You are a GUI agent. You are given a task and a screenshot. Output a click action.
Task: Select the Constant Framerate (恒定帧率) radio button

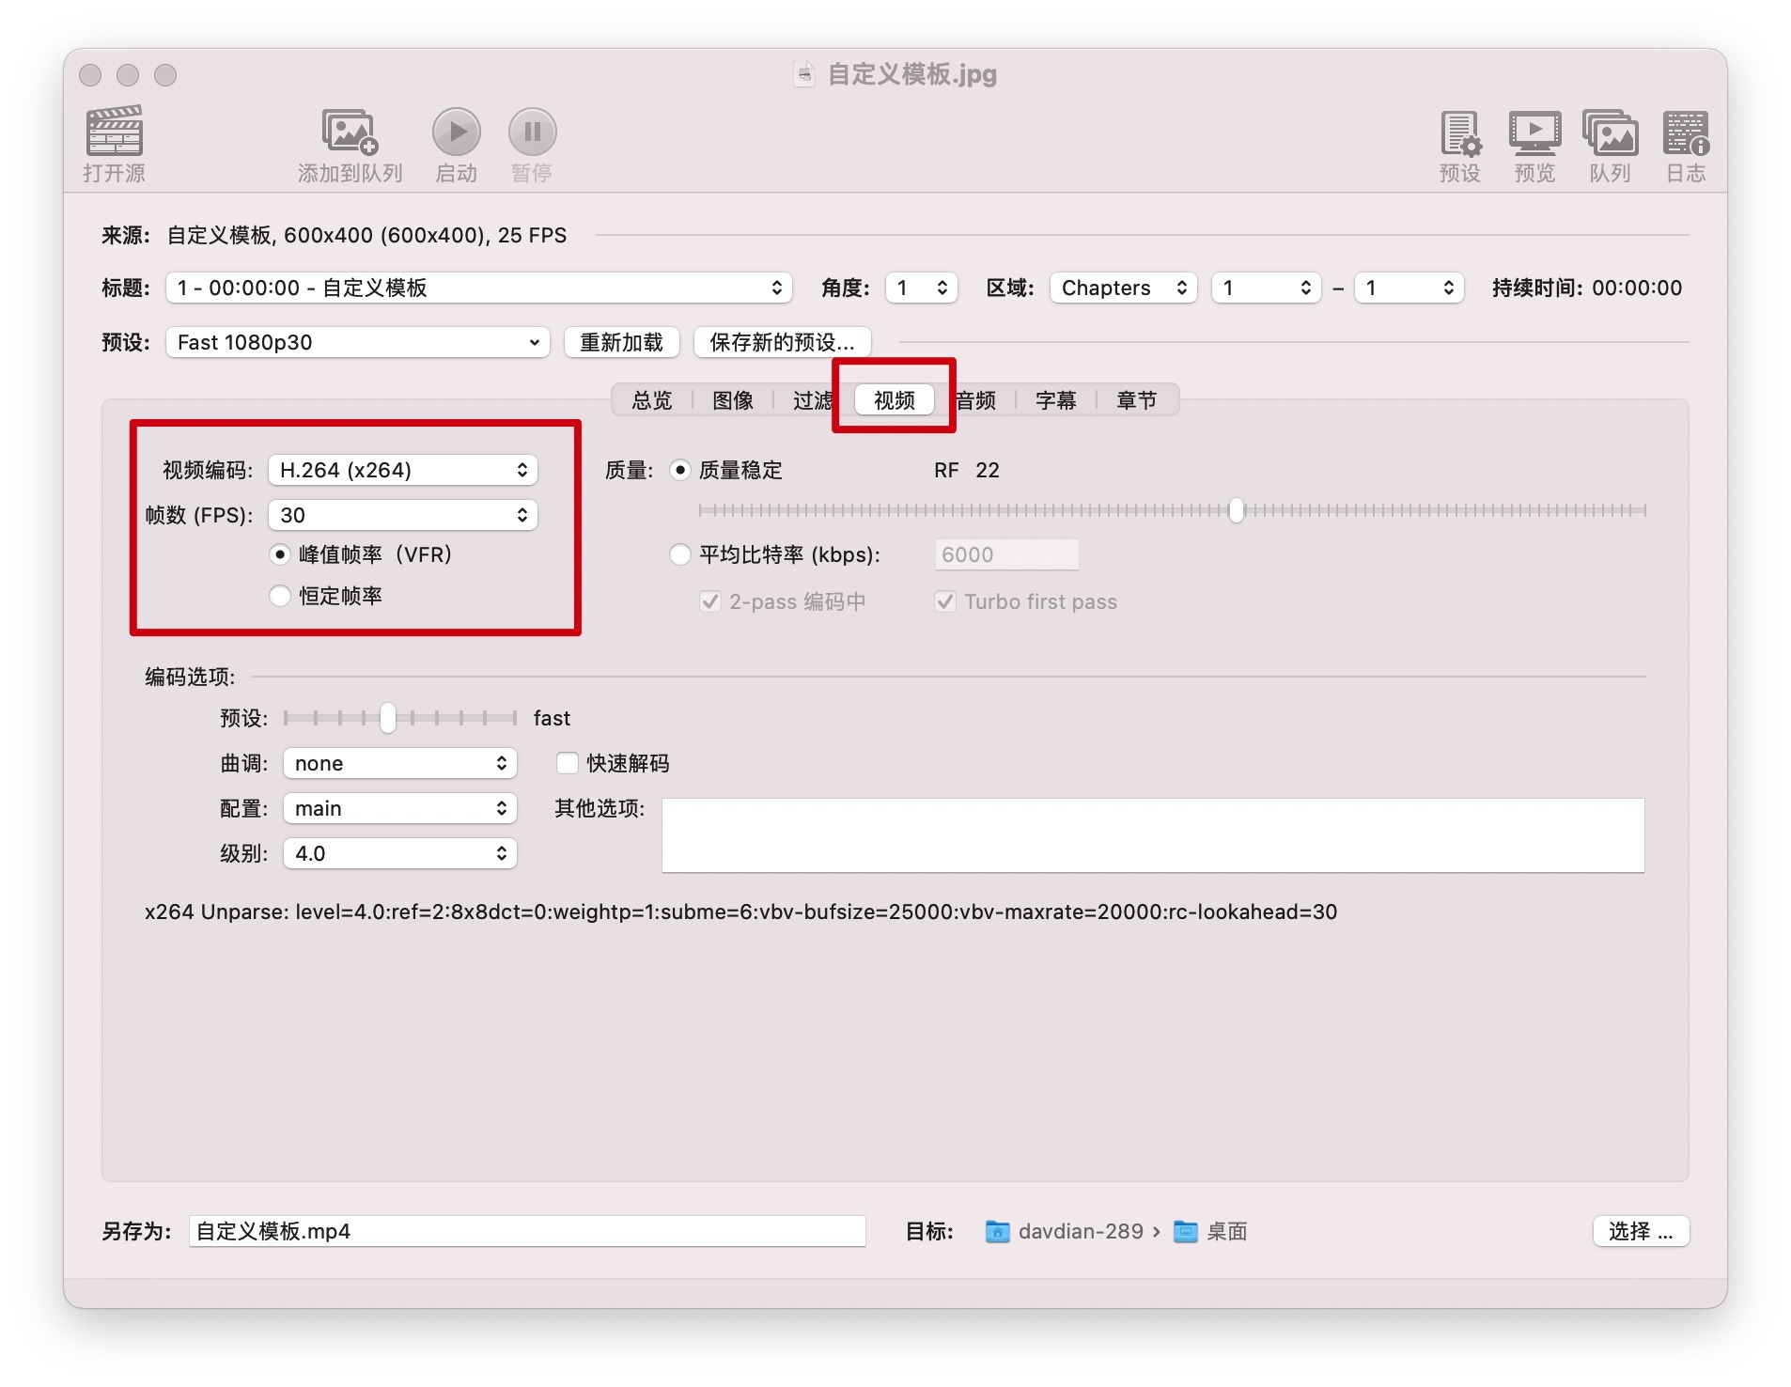point(280,596)
